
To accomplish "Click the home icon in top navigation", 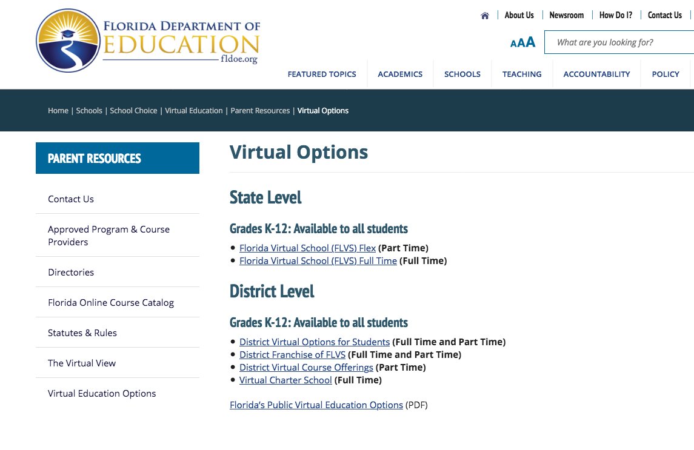I will click(x=485, y=16).
